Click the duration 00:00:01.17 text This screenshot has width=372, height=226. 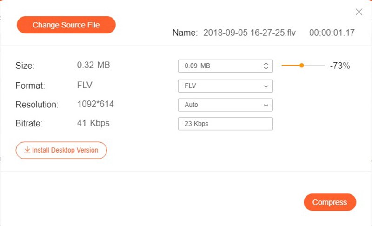332,33
